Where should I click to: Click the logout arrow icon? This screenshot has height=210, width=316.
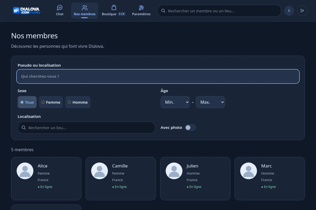[x=302, y=11]
